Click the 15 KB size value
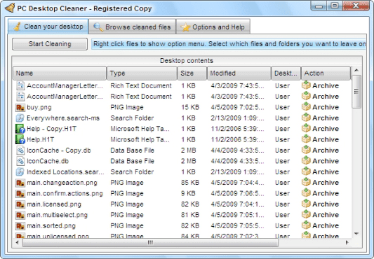Image resolution: width=374 pixels, height=259 pixels. pyautogui.click(x=190, y=107)
